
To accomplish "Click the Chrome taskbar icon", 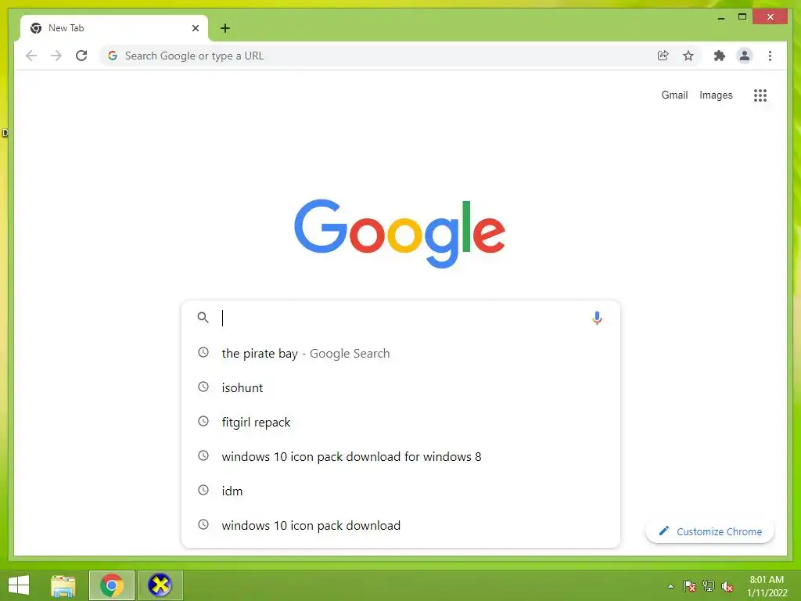I will [112, 585].
